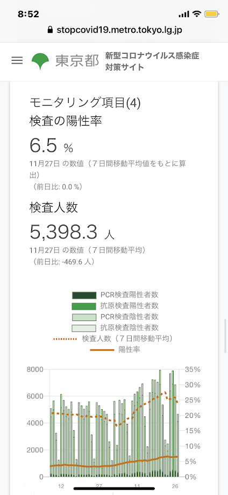Click the page scrollbar thumb on right edge
This screenshot has width=228, height=495.
pyautogui.click(x=226, y=335)
